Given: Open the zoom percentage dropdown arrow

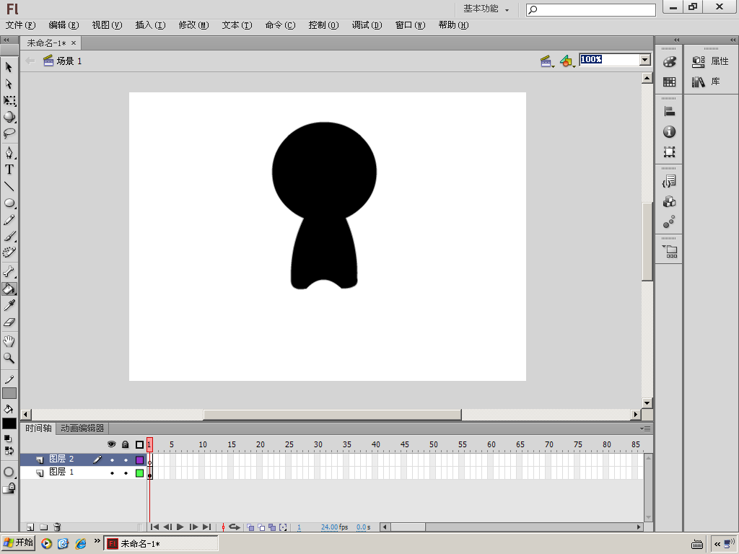Looking at the screenshot, I should coord(644,60).
